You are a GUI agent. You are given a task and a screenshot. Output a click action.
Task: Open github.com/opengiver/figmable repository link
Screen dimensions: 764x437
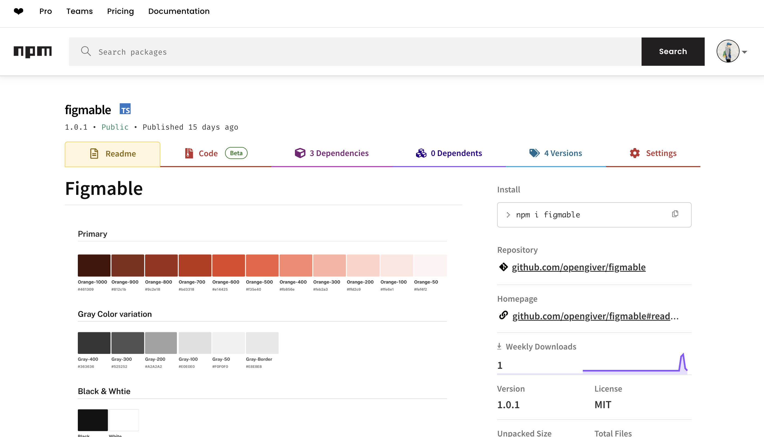pos(578,267)
